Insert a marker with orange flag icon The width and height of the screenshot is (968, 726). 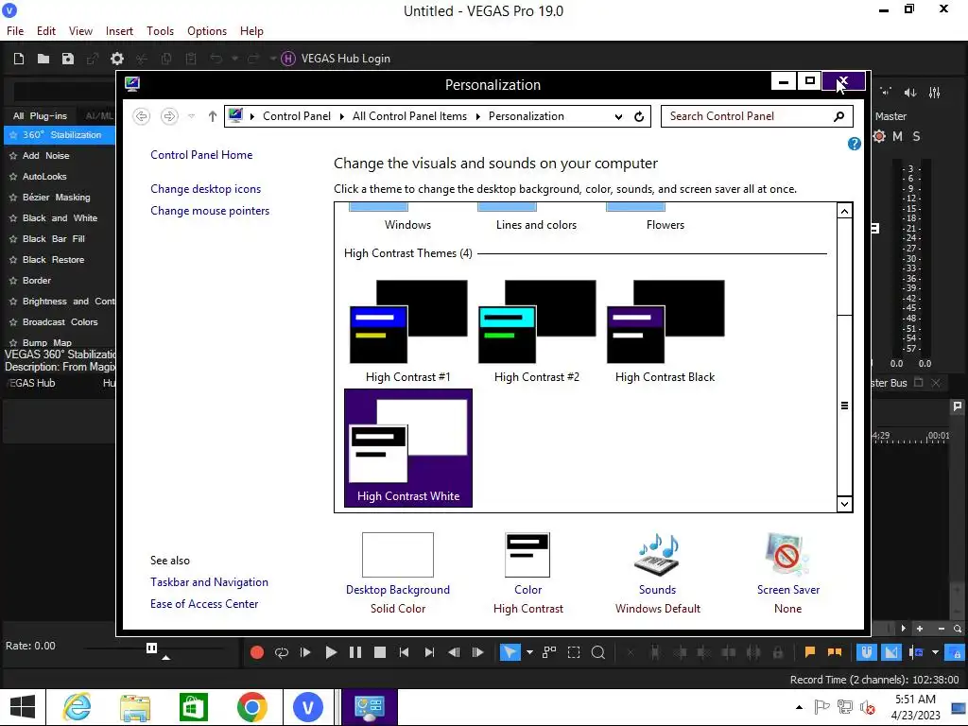(810, 652)
